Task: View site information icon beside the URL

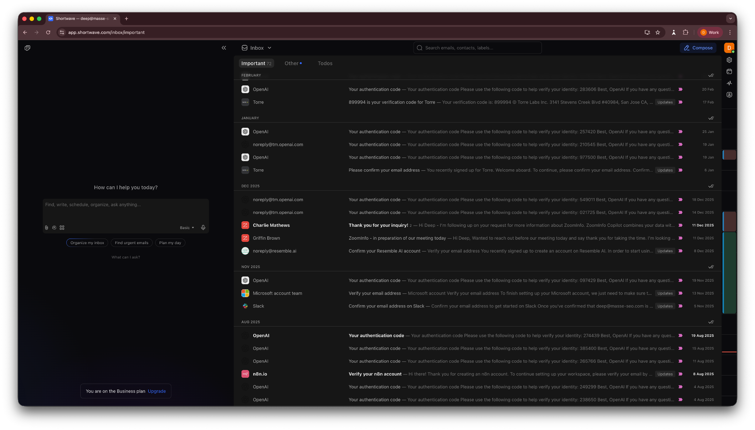Action: coord(62,32)
